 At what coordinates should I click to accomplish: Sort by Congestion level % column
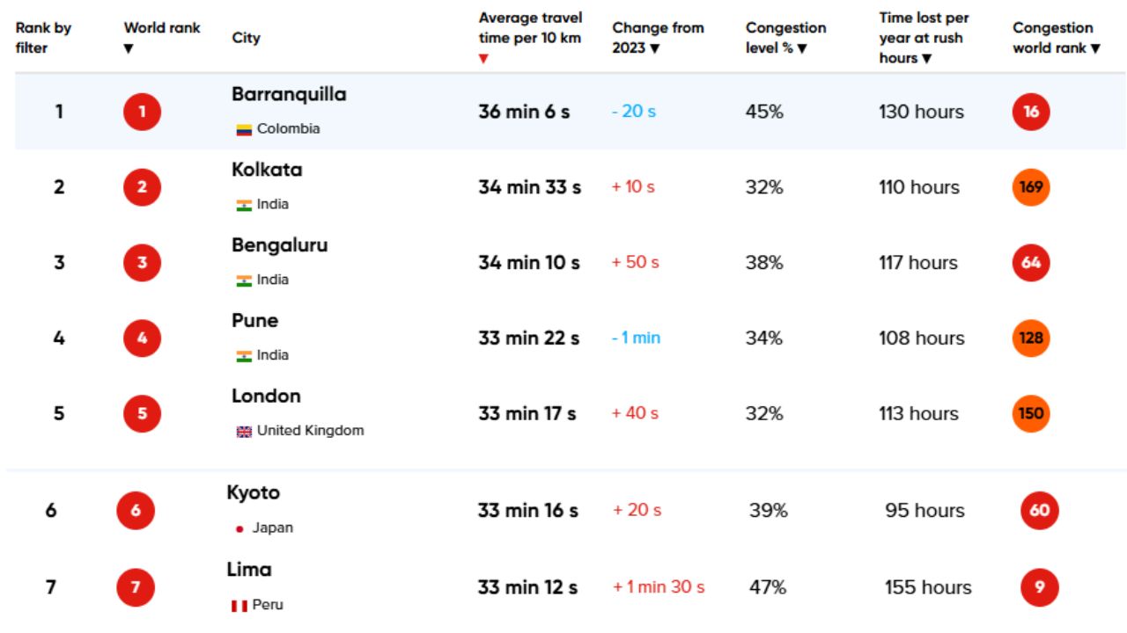[802, 49]
